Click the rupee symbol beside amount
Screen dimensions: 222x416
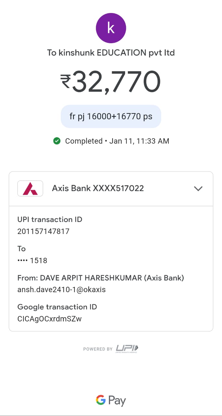click(x=65, y=81)
